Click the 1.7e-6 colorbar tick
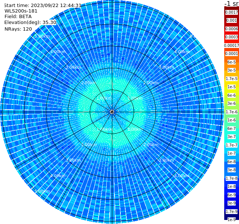This screenshot has width=239, height=224. click(x=232, y=112)
